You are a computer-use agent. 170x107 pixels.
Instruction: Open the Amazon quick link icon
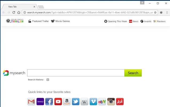click(67, 101)
